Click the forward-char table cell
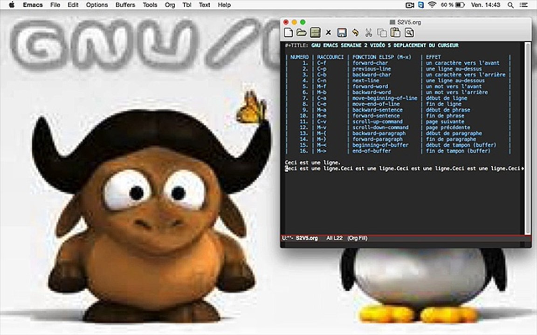Screen dimensions: 537x335 [x=370, y=63]
